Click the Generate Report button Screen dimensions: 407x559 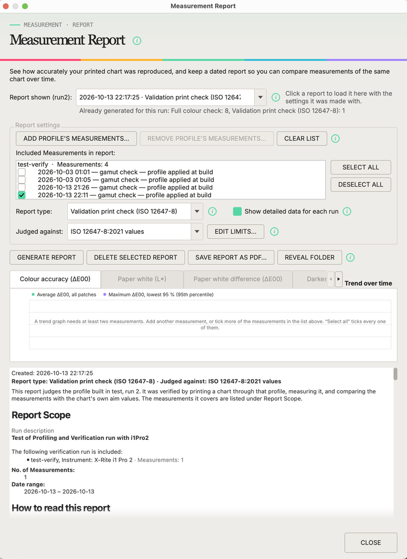tap(46, 257)
